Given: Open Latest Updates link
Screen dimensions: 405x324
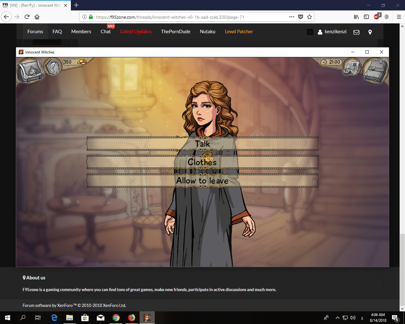Looking at the screenshot, I should 136,32.
